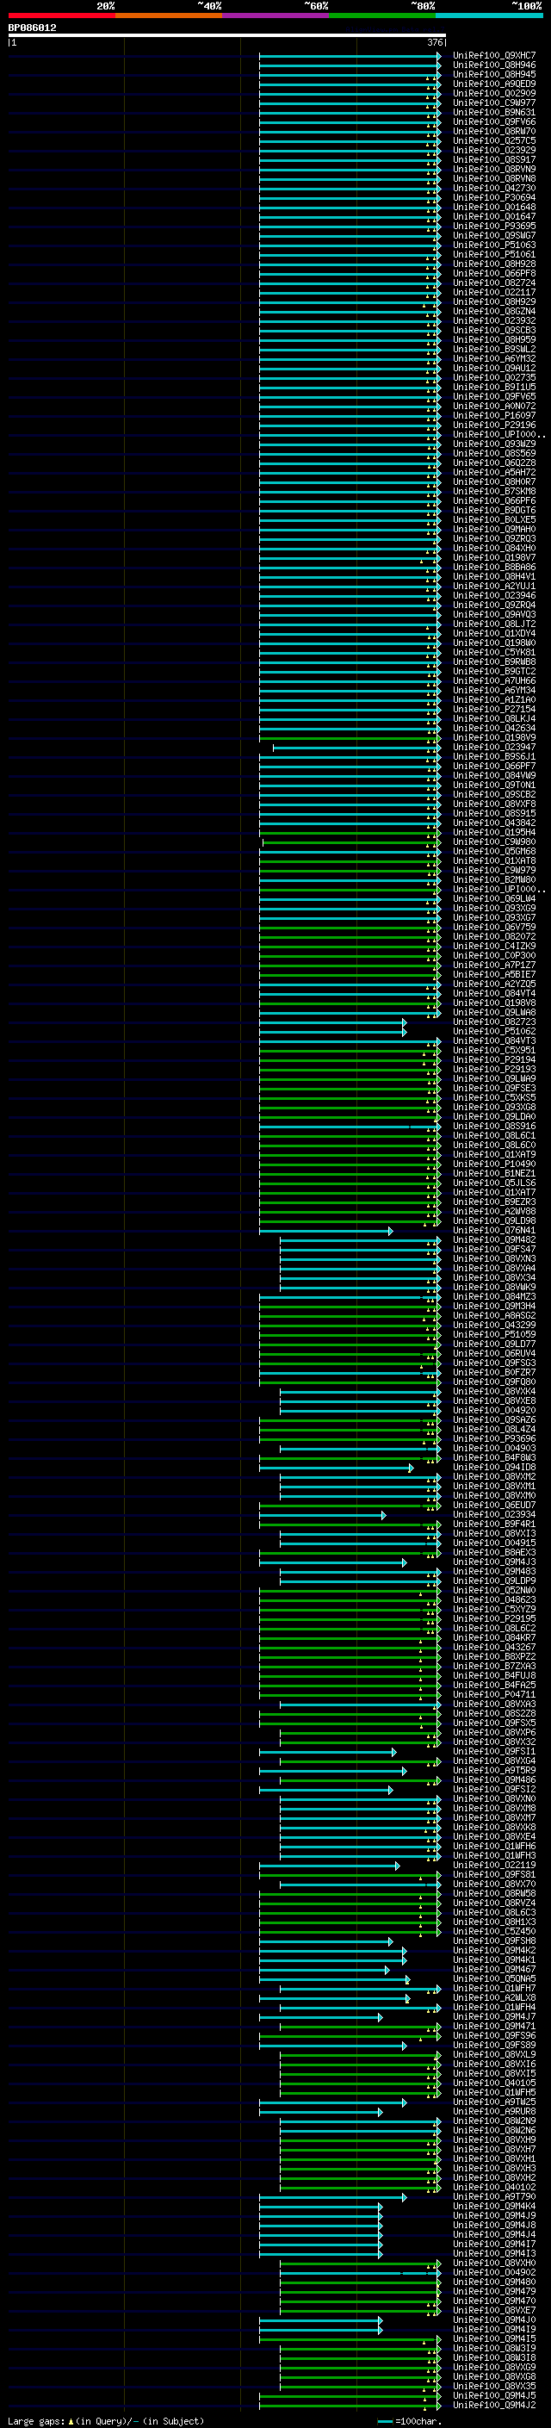
Task: Open hit UniRef100_P30694
Action: click(x=493, y=198)
